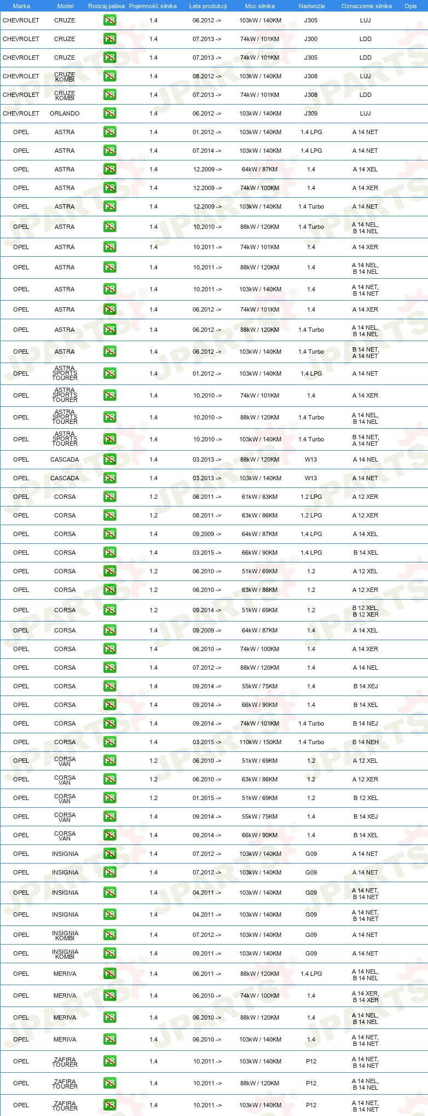Click fuel icon in Cruze J300 row
The height and width of the screenshot is (1116, 428).
(x=109, y=39)
